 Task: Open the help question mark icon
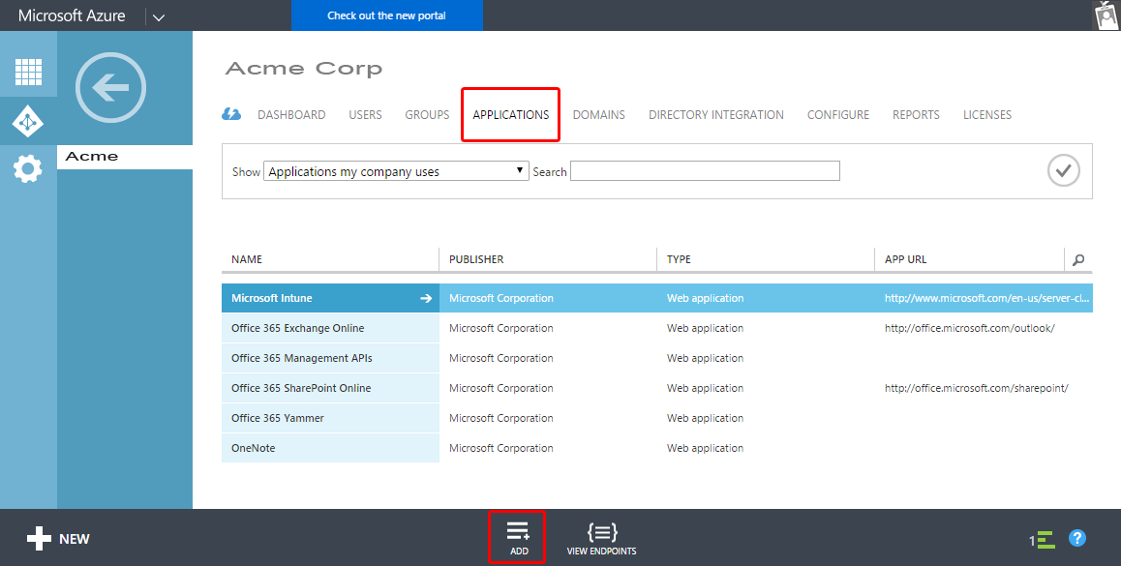click(x=1076, y=538)
